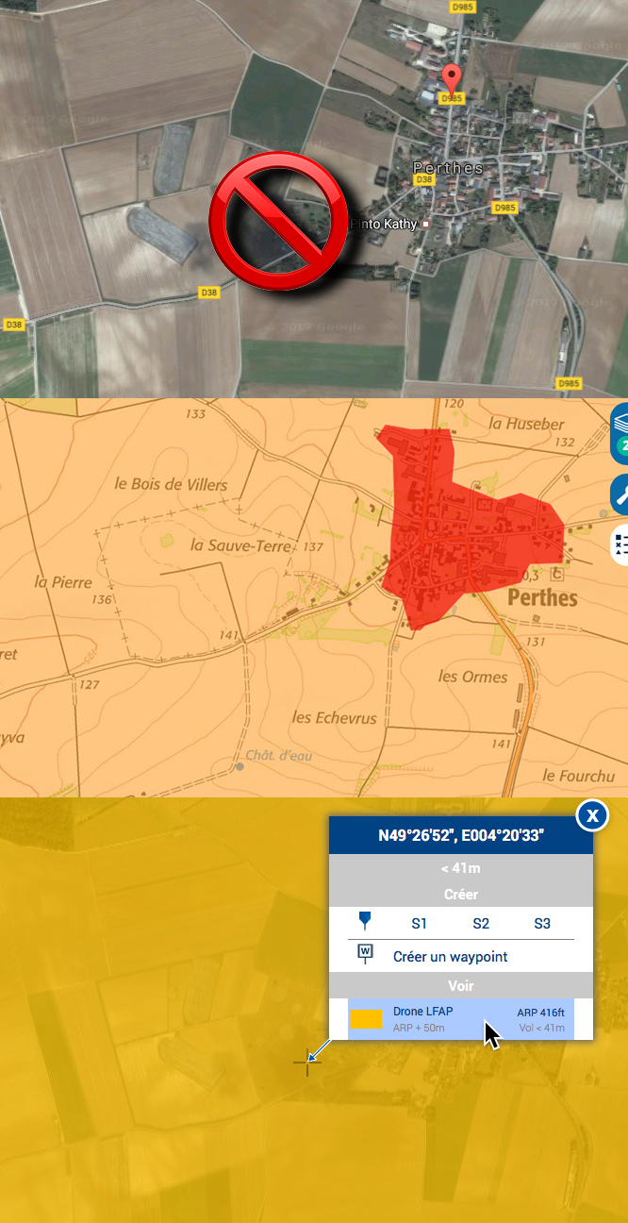This screenshot has width=628, height=1223.
Task: Click the Voir section header
Action: click(461, 985)
